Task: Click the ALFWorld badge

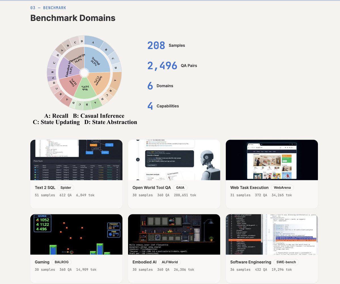Action: (x=170, y=262)
